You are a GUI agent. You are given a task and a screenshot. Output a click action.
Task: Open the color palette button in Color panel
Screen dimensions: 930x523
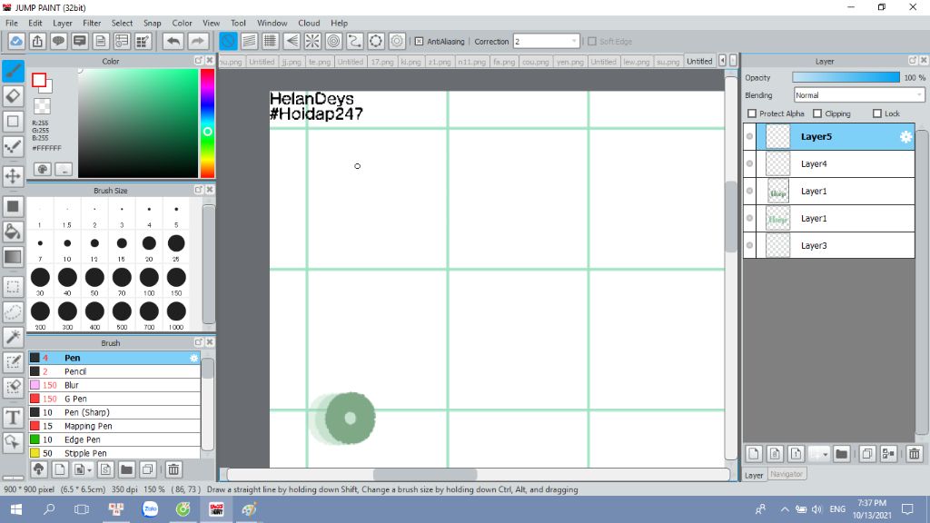42,169
